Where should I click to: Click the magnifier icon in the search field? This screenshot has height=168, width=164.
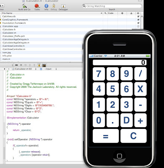click(84, 6)
